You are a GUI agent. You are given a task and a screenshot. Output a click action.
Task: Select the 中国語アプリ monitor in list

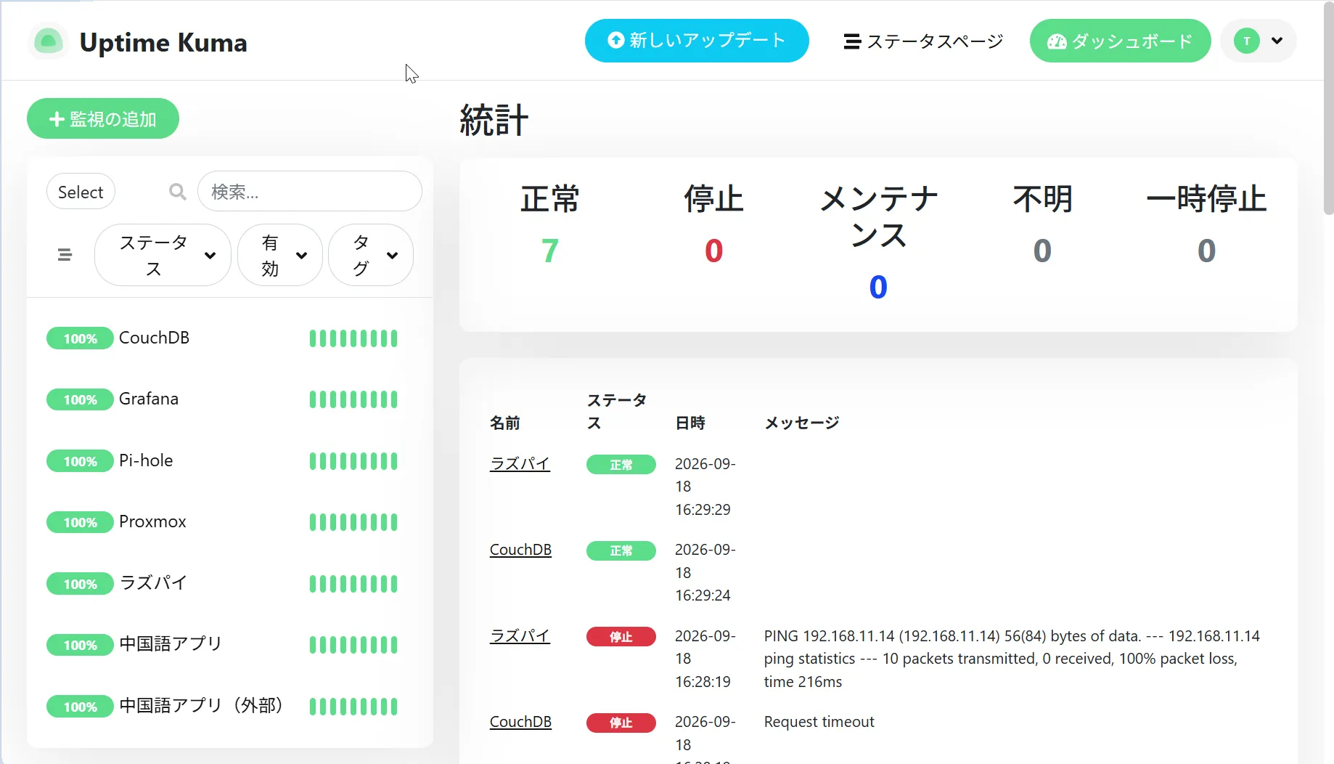[x=230, y=645]
